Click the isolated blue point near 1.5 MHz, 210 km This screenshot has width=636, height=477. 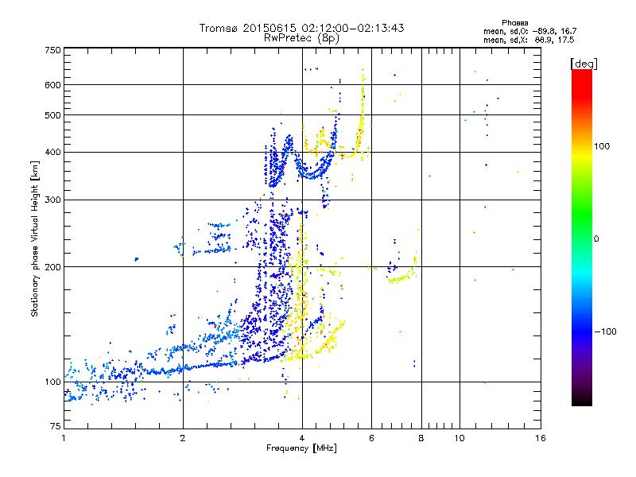tap(136, 259)
